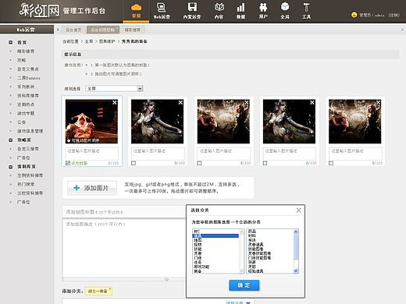
Task: Confirm the category with the 确定 button
Action: pyautogui.click(x=244, y=285)
